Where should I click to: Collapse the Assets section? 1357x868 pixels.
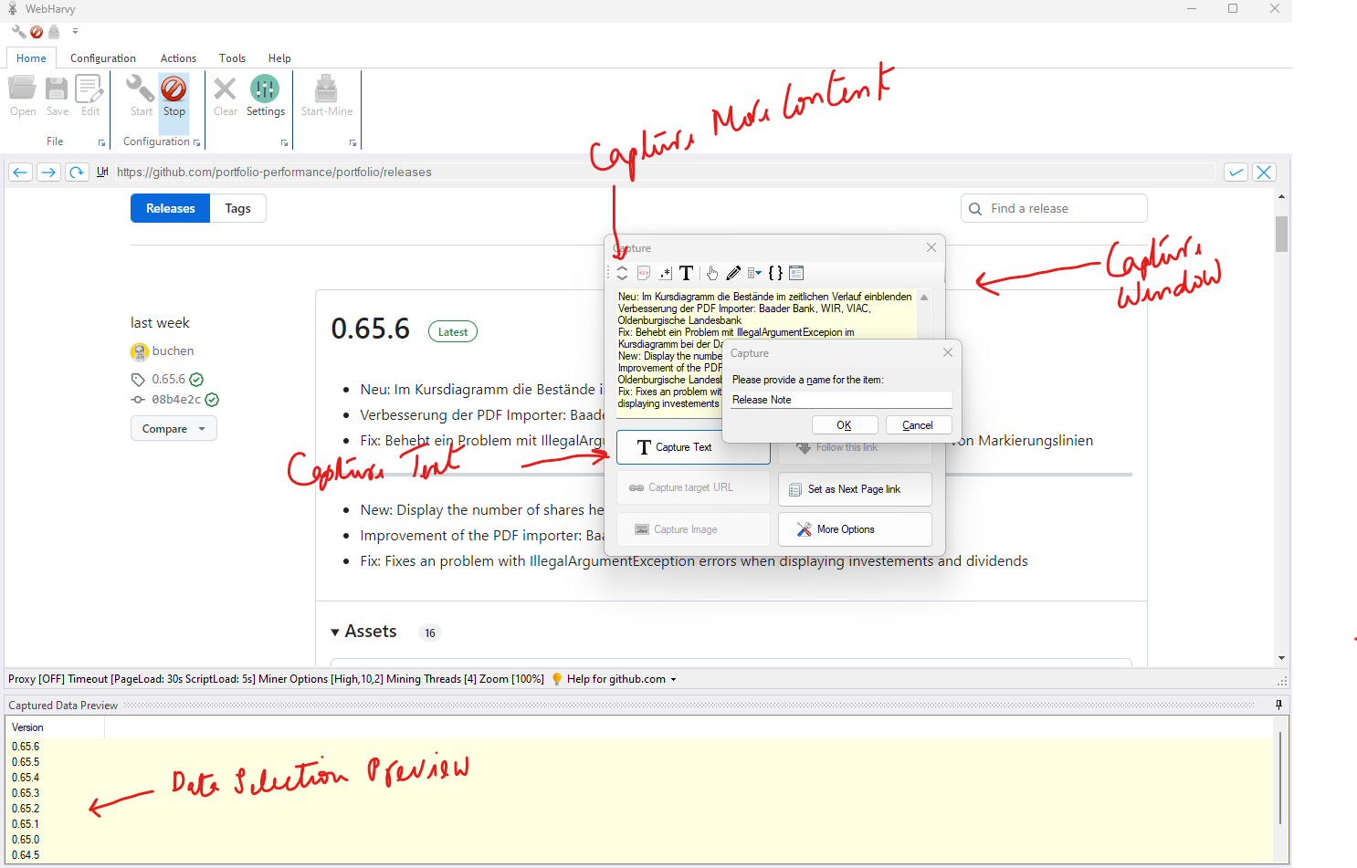click(335, 632)
